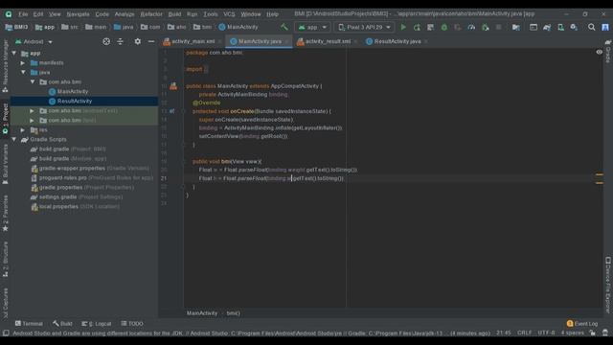613x345 pixels.
Task: Open the Build tool window
Action: click(x=62, y=324)
